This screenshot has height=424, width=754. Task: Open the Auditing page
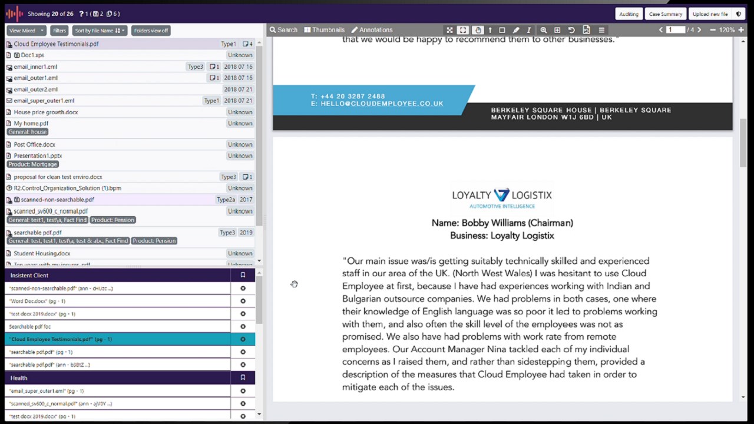click(x=629, y=14)
